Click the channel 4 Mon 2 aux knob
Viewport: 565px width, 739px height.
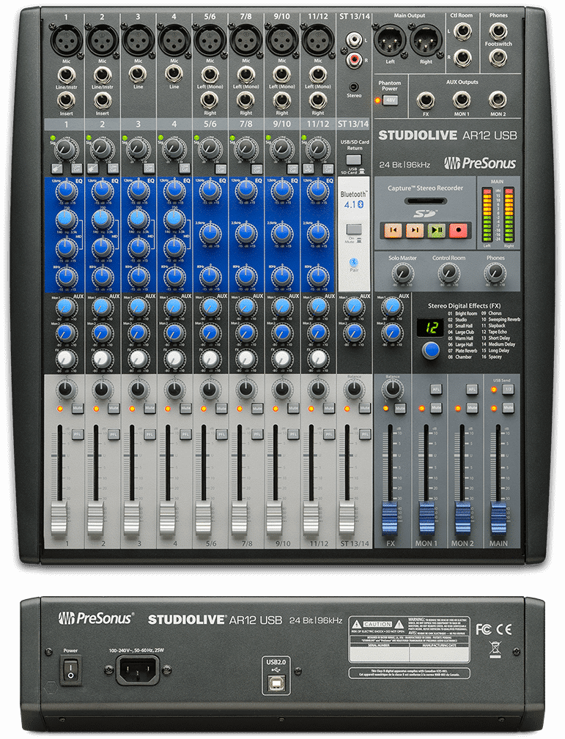(x=174, y=333)
